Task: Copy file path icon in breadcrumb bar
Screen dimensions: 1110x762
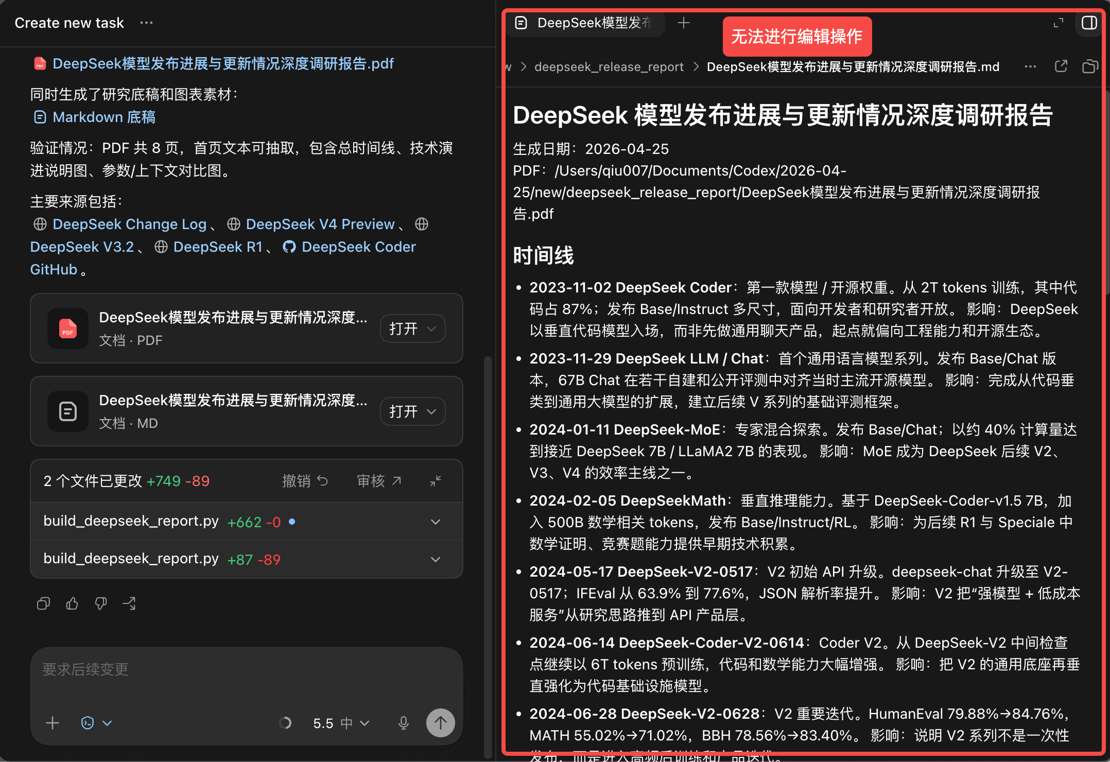Action: click(x=1090, y=66)
